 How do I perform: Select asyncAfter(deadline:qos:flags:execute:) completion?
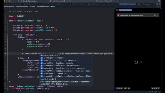[x=66, y=68]
